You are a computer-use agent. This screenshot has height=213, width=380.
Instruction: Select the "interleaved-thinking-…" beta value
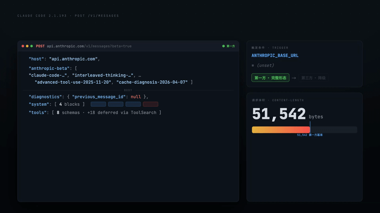coord(103,75)
